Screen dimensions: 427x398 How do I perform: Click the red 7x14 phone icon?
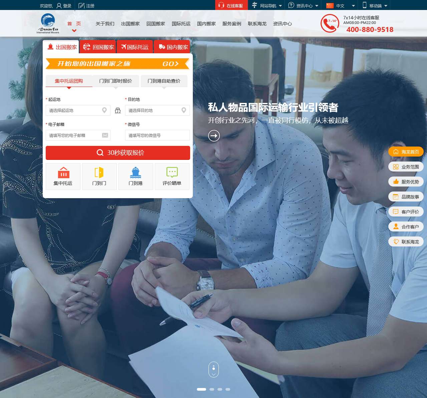[x=330, y=23]
